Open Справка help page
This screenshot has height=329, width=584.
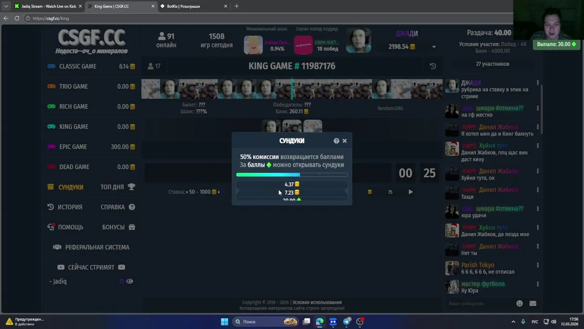(118, 207)
